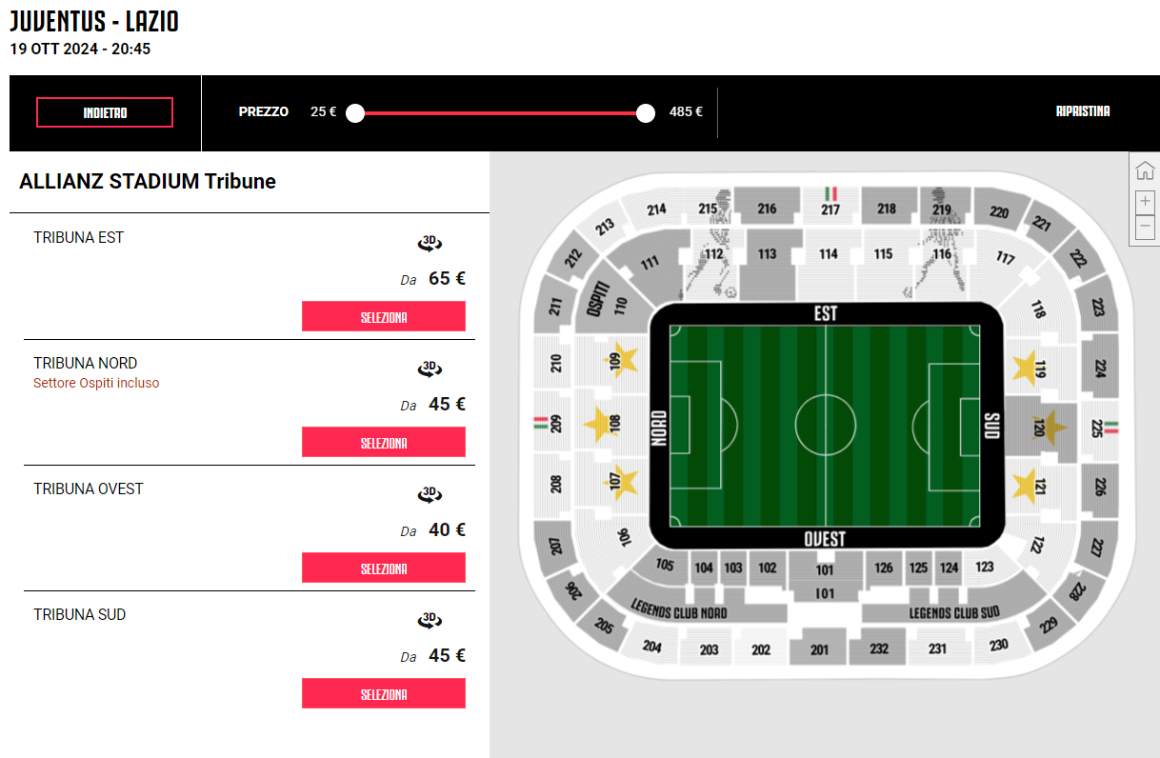Pick Legends Club Nord on the map
The width and height of the screenshot is (1160, 758).
[x=678, y=609]
